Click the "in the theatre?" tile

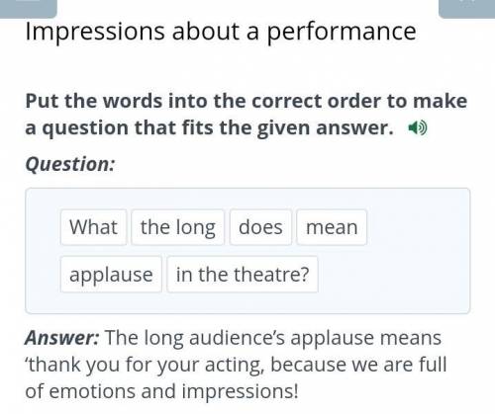pyautogui.click(x=243, y=275)
